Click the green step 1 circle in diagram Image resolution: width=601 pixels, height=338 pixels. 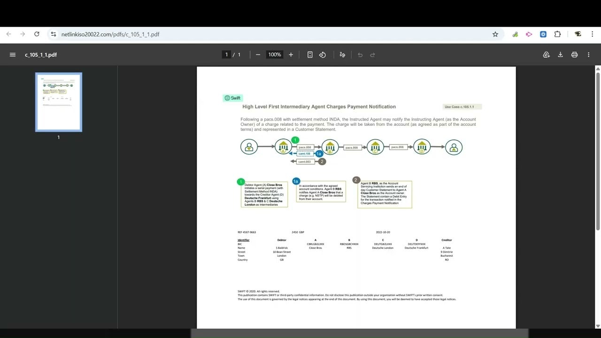coord(295,140)
